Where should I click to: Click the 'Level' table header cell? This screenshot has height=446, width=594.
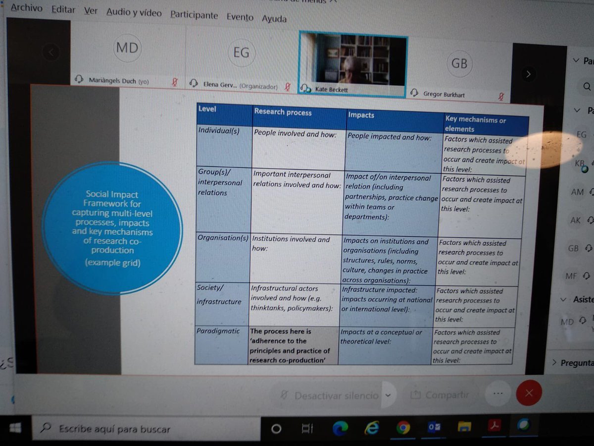tap(224, 114)
